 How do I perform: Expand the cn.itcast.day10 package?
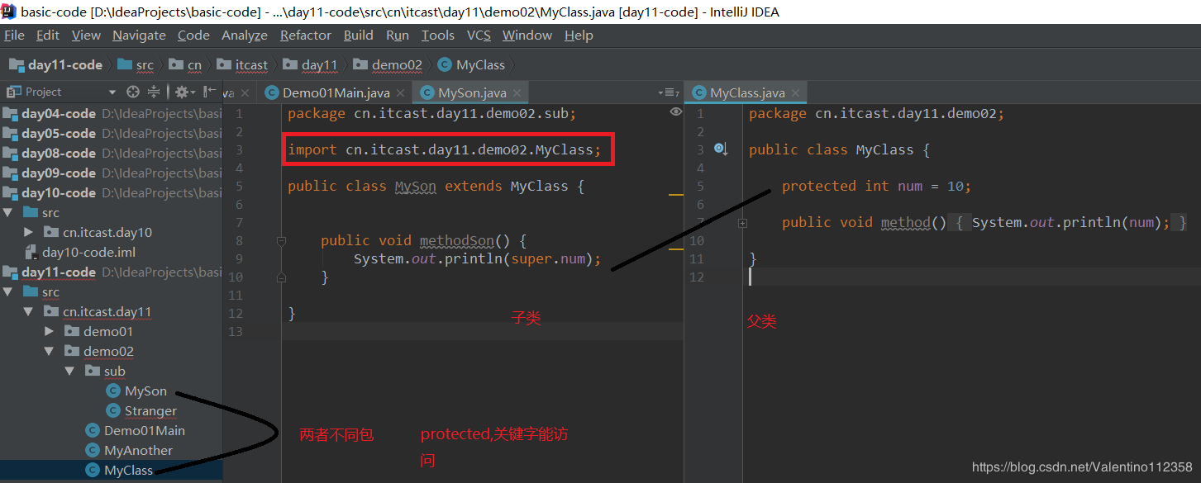29,232
